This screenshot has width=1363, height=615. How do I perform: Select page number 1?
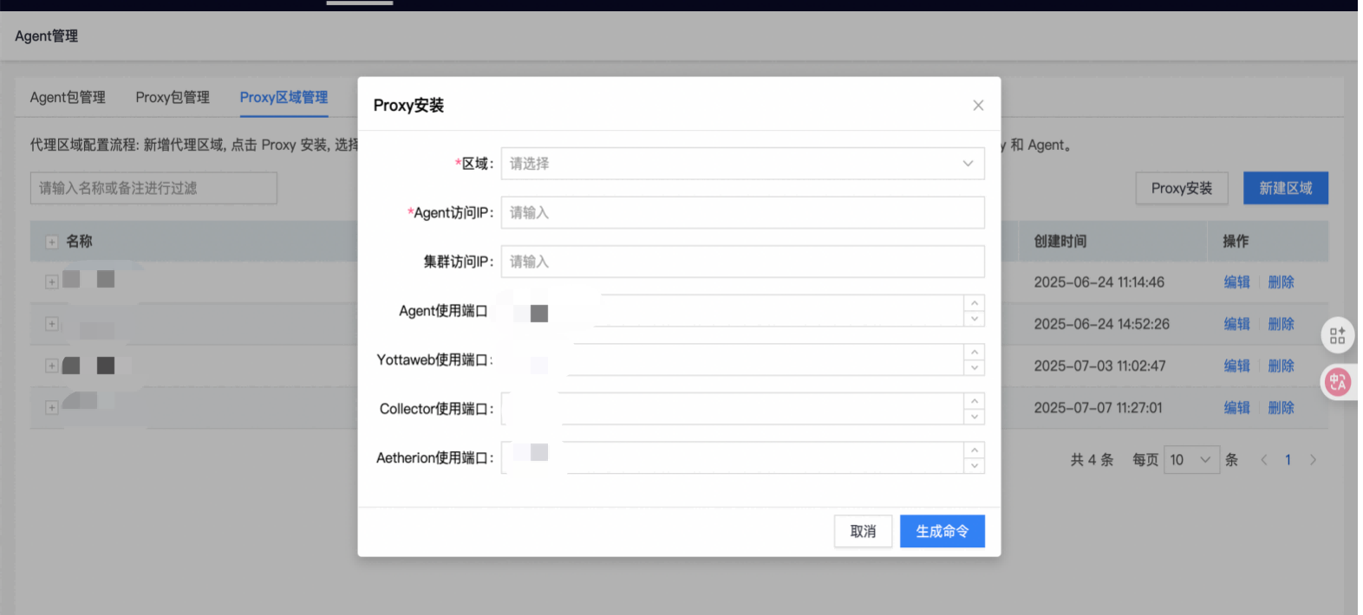[x=1288, y=460]
